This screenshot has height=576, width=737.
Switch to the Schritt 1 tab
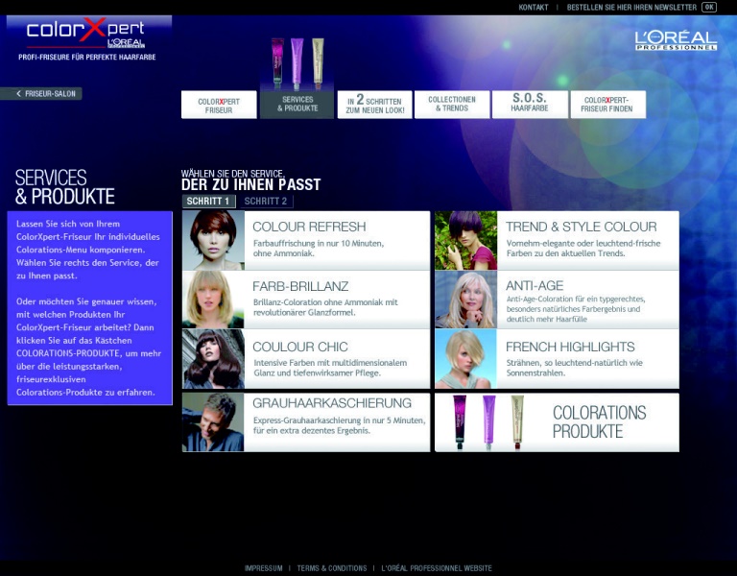coord(208,202)
